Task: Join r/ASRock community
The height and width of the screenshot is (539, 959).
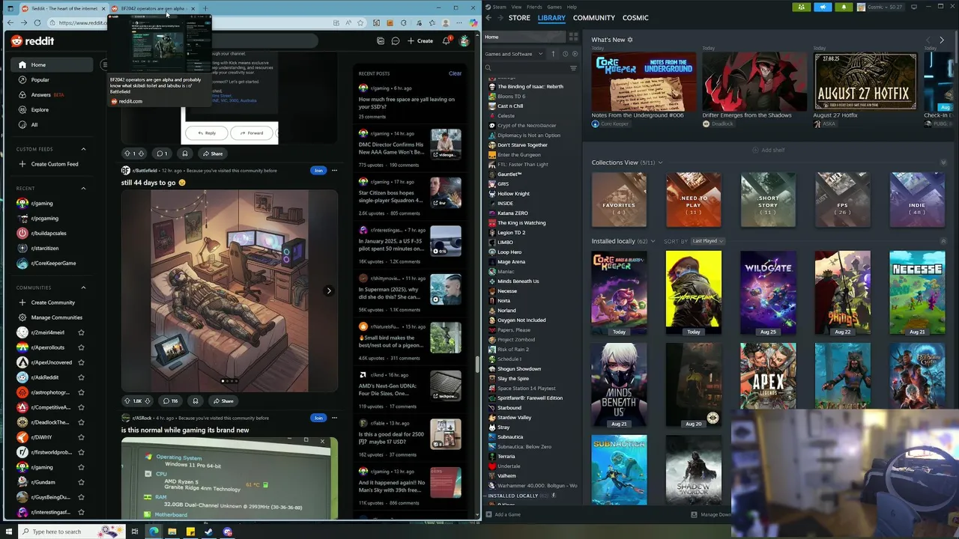Action: pyautogui.click(x=318, y=418)
